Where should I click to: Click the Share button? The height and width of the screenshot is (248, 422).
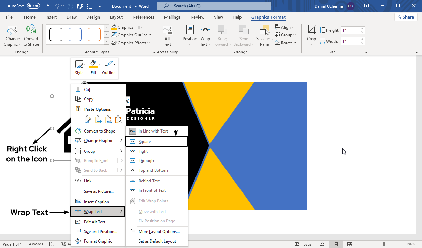coord(406,17)
